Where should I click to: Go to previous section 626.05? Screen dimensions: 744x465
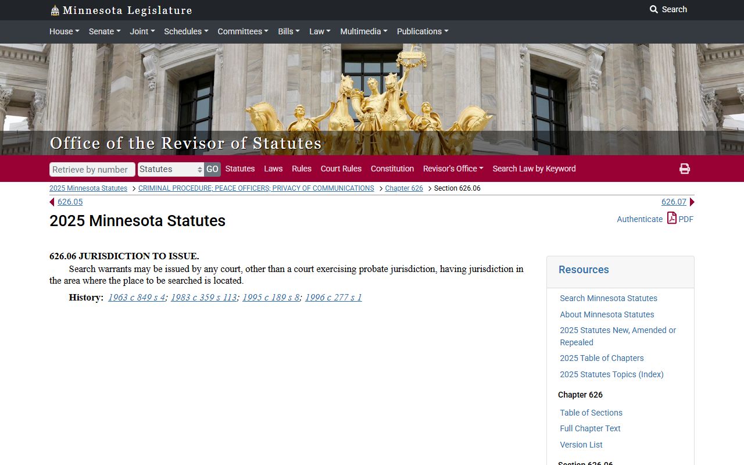click(70, 202)
